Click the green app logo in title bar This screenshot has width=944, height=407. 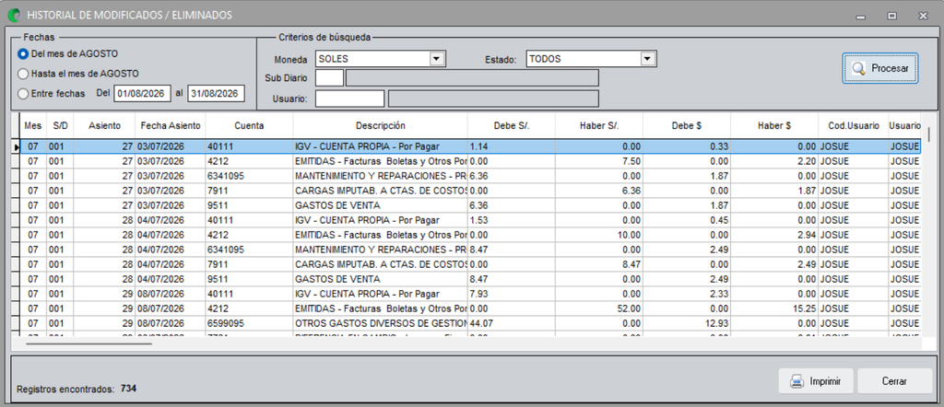point(13,15)
